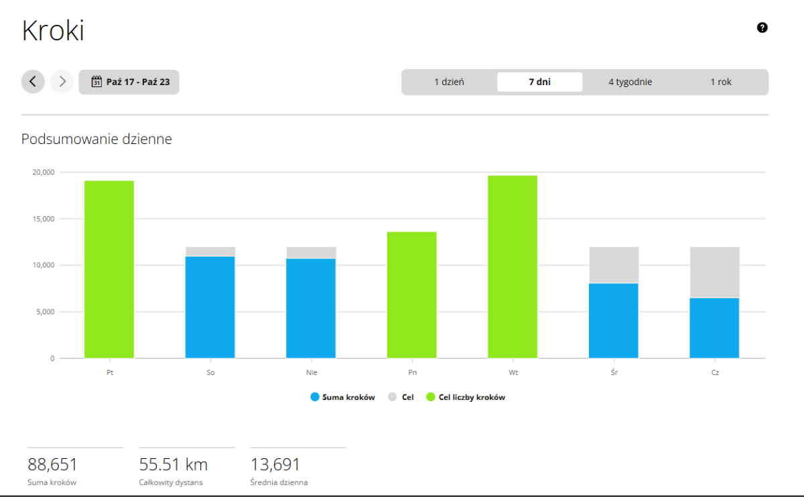This screenshot has height=497, width=804.
Task: Select the 7 dni tab
Action: point(539,82)
